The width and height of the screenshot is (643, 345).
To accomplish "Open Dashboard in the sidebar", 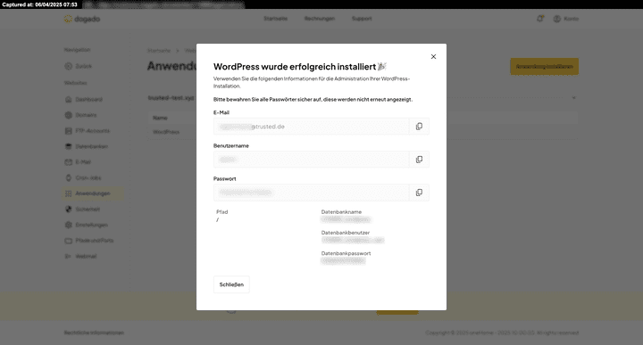I will click(84, 100).
